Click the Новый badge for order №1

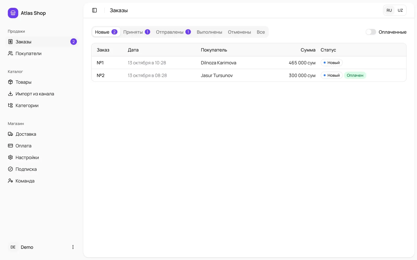(332, 63)
